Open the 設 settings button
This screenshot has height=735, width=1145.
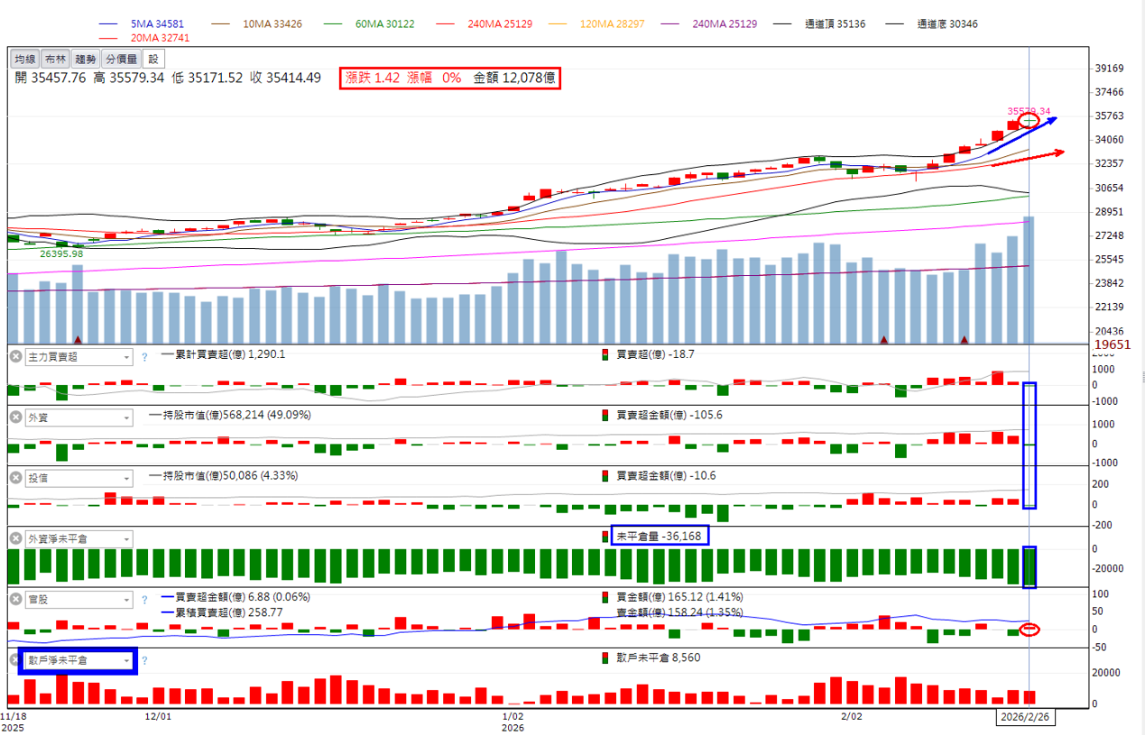coord(153,59)
